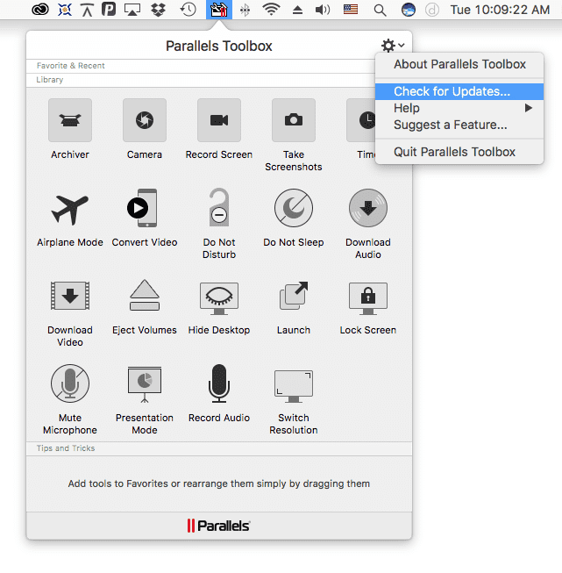Choose Check for Updates... menu item
562x573 pixels.
pos(459,91)
